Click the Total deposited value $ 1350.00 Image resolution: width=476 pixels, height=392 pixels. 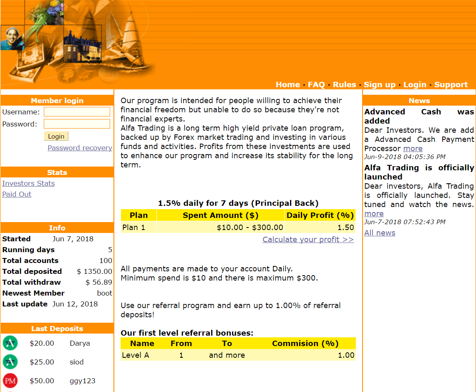[94, 271]
